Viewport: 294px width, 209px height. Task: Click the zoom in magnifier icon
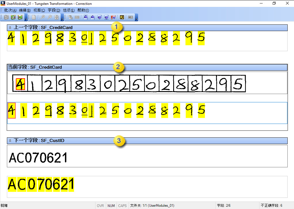click(x=43, y=17)
